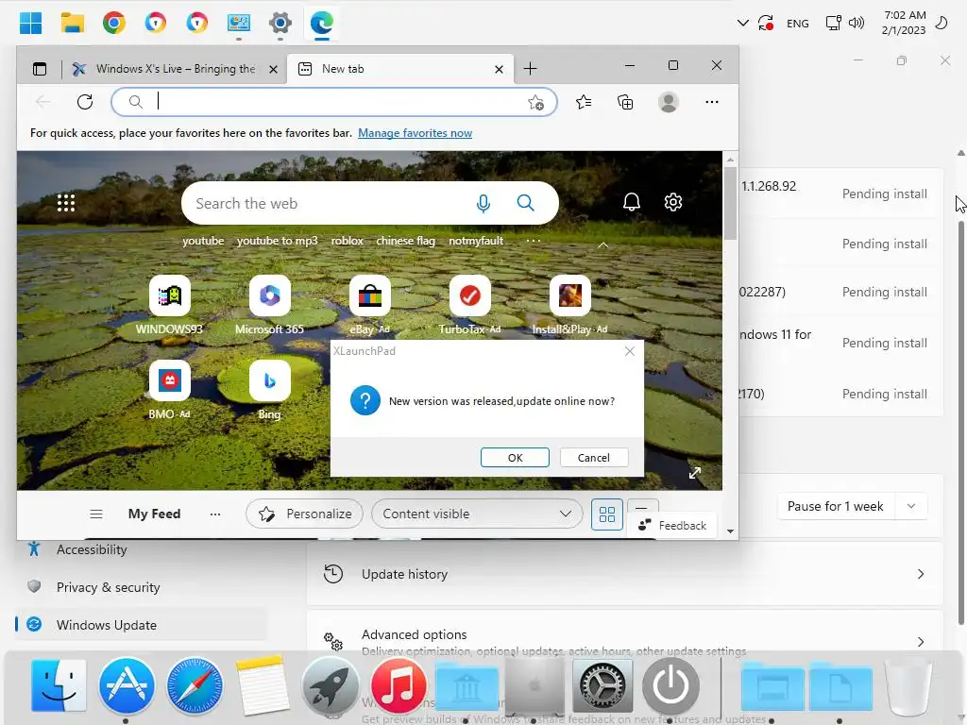The width and height of the screenshot is (967, 725).
Task: Show more search suggestions ellipsis
Action: tap(534, 241)
